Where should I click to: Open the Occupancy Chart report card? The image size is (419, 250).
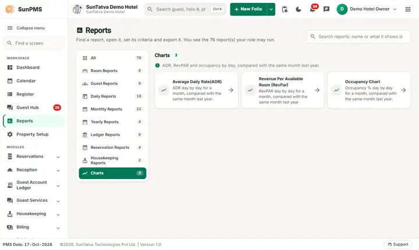coord(369,90)
